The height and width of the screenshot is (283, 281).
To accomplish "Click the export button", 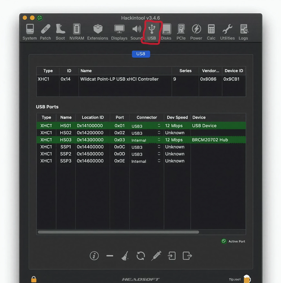I will point(187,256).
